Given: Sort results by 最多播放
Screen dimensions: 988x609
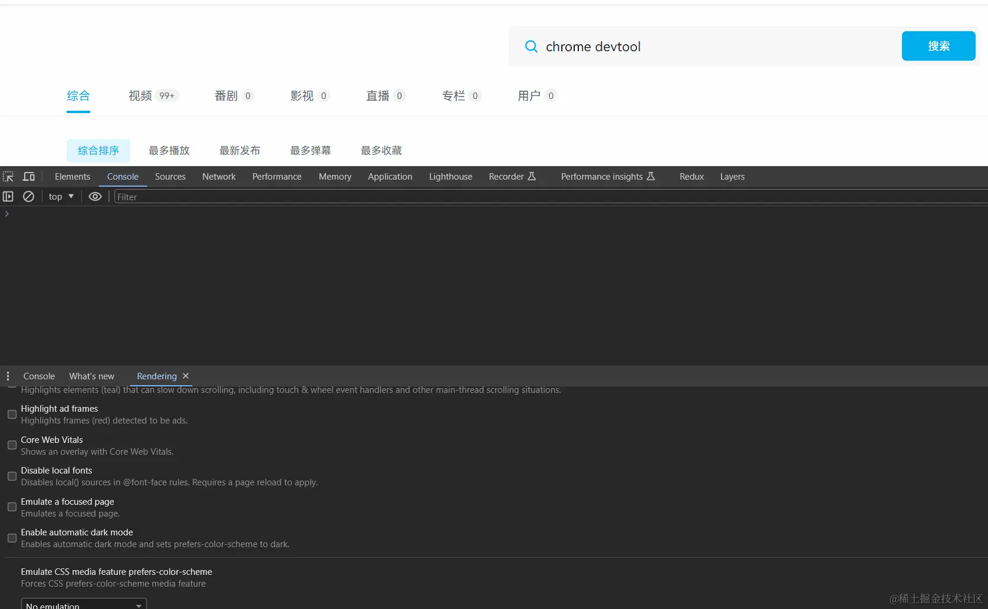Looking at the screenshot, I should pyautogui.click(x=169, y=151).
